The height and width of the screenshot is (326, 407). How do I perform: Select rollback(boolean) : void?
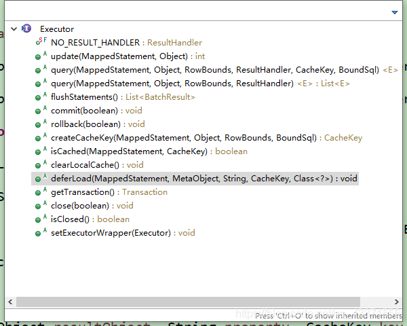tap(98, 124)
